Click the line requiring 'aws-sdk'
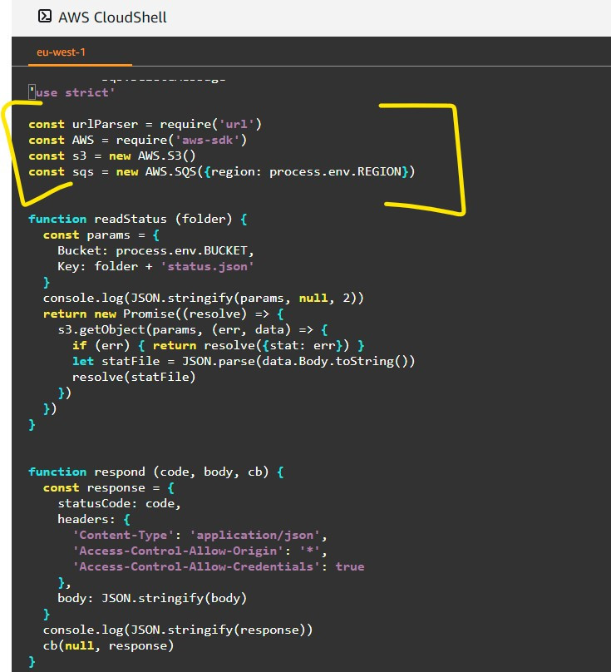This screenshot has width=611, height=672. (x=137, y=141)
